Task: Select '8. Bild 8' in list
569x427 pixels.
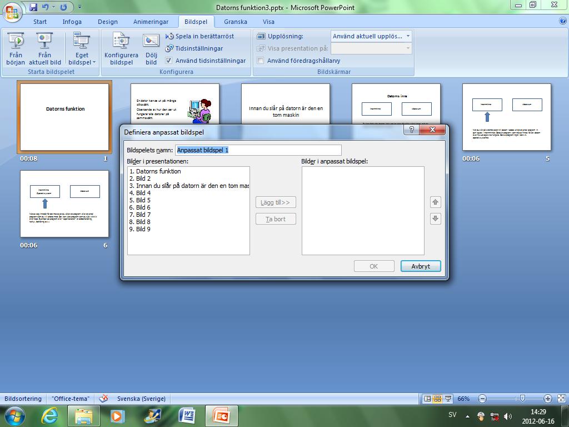Action: coord(188,222)
